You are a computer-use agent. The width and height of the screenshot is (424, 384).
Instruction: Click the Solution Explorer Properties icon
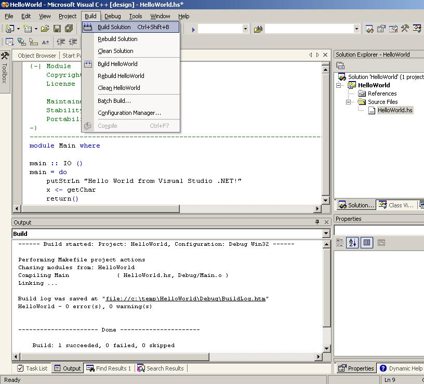tap(340, 65)
